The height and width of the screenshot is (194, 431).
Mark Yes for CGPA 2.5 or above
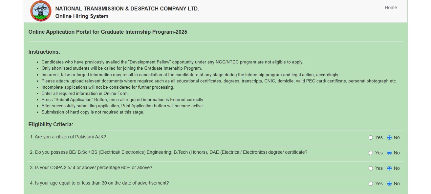pyautogui.click(x=371, y=168)
